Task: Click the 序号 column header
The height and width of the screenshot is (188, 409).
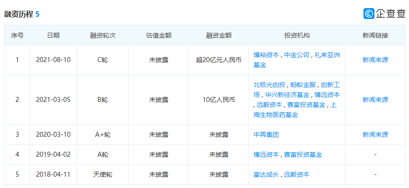Action: (x=17, y=36)
